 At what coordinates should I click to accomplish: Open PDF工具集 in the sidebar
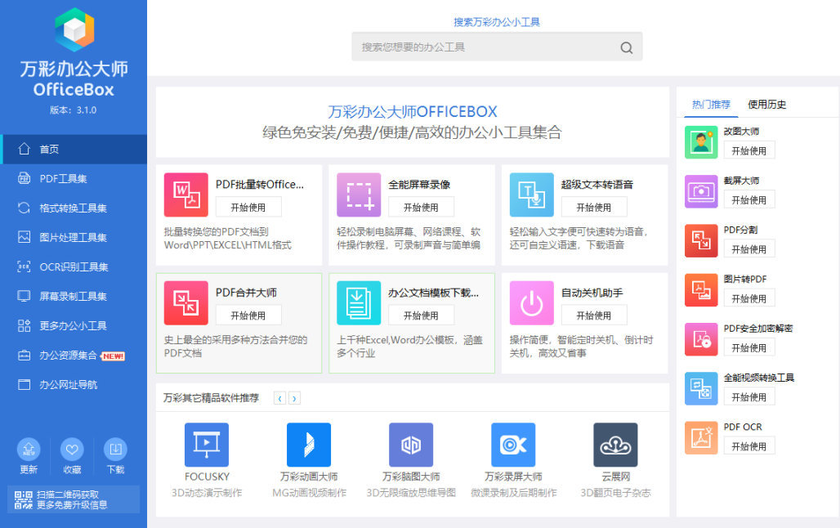click(x=74, y=178)
